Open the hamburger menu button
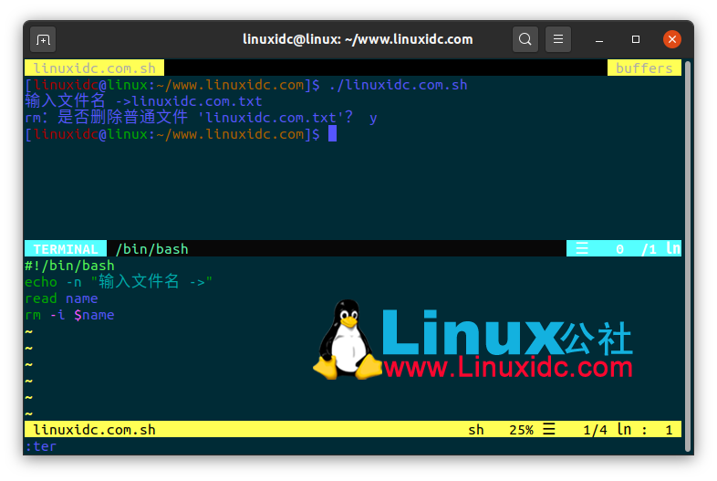This screenshot has height=481, width=717. [x=558, y=39]
